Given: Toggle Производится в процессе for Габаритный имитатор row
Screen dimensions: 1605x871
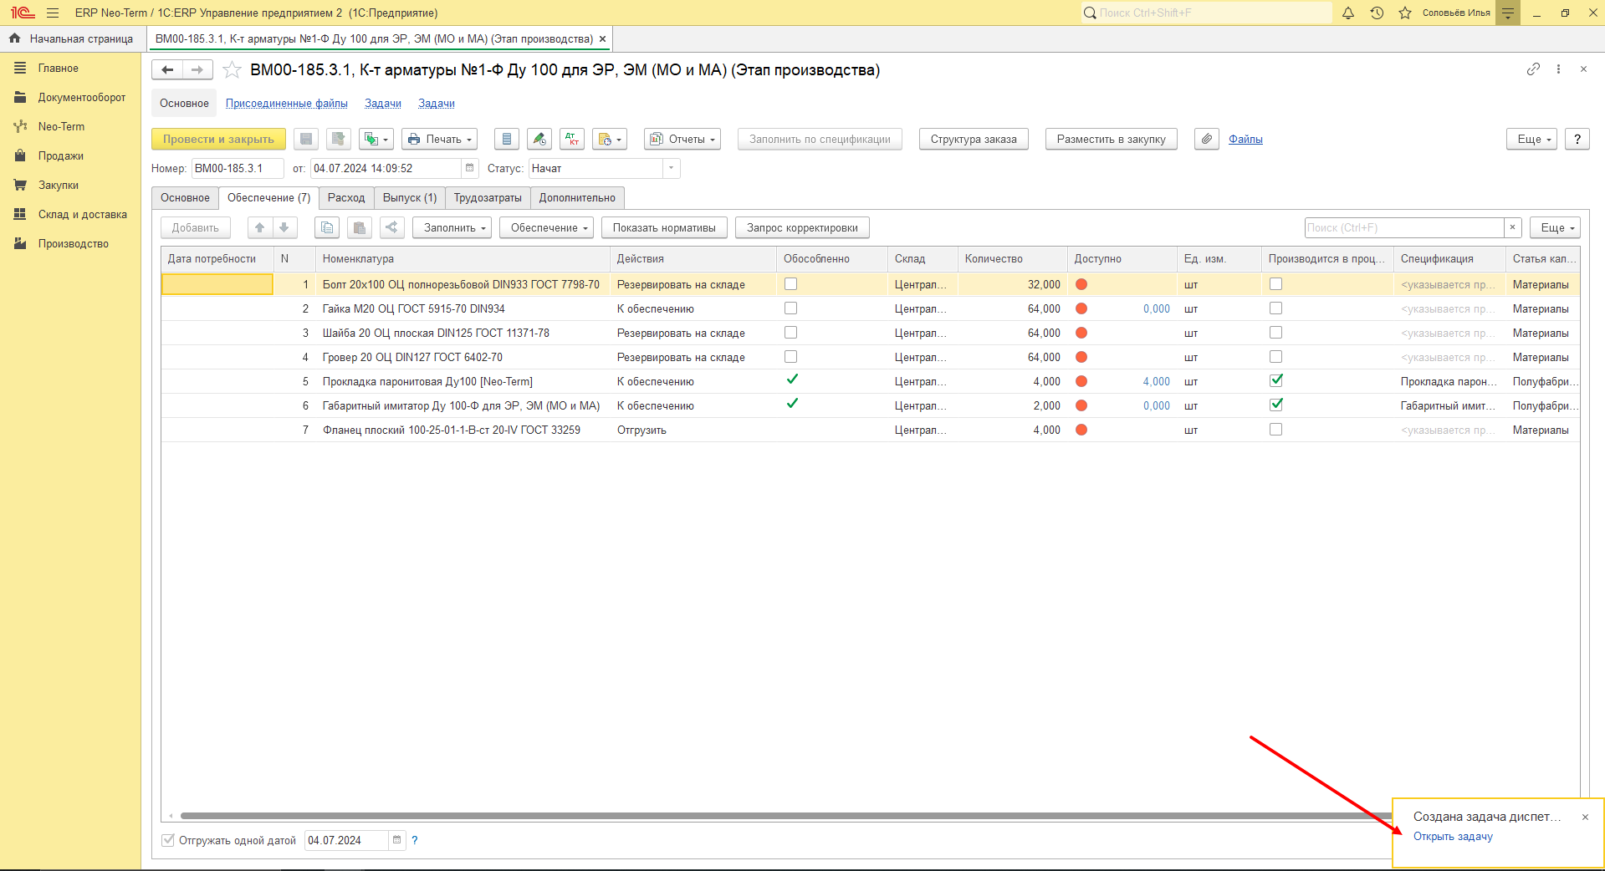Looking at the screenshot, I should 1275,405.
